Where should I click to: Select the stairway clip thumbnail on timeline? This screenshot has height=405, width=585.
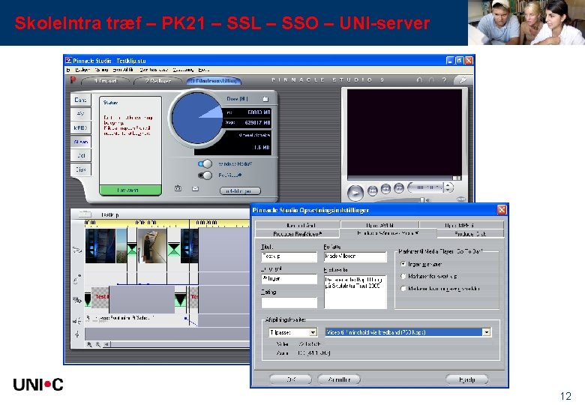point(152,246)
